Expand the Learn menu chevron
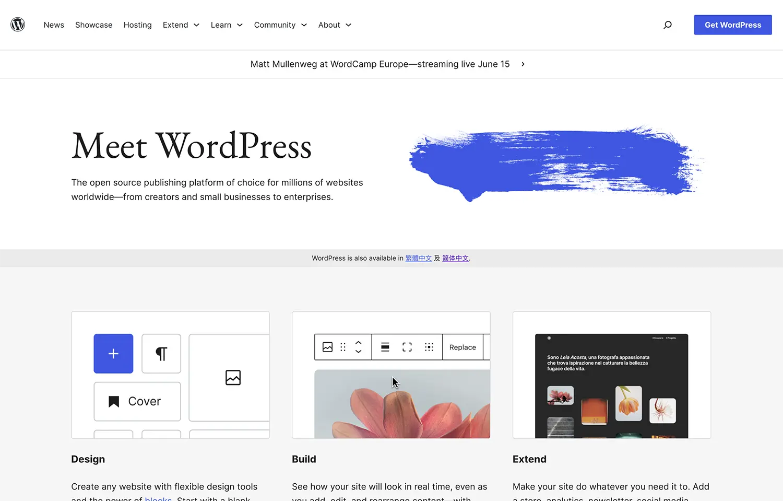Viewport: 783px width, 501px height. pos(240,25)
